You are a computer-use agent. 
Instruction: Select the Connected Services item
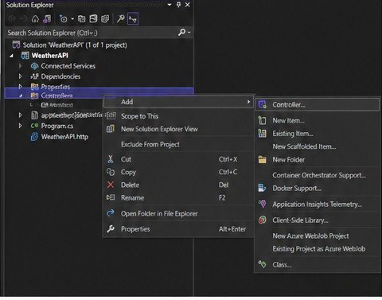(x=68, y=66)
